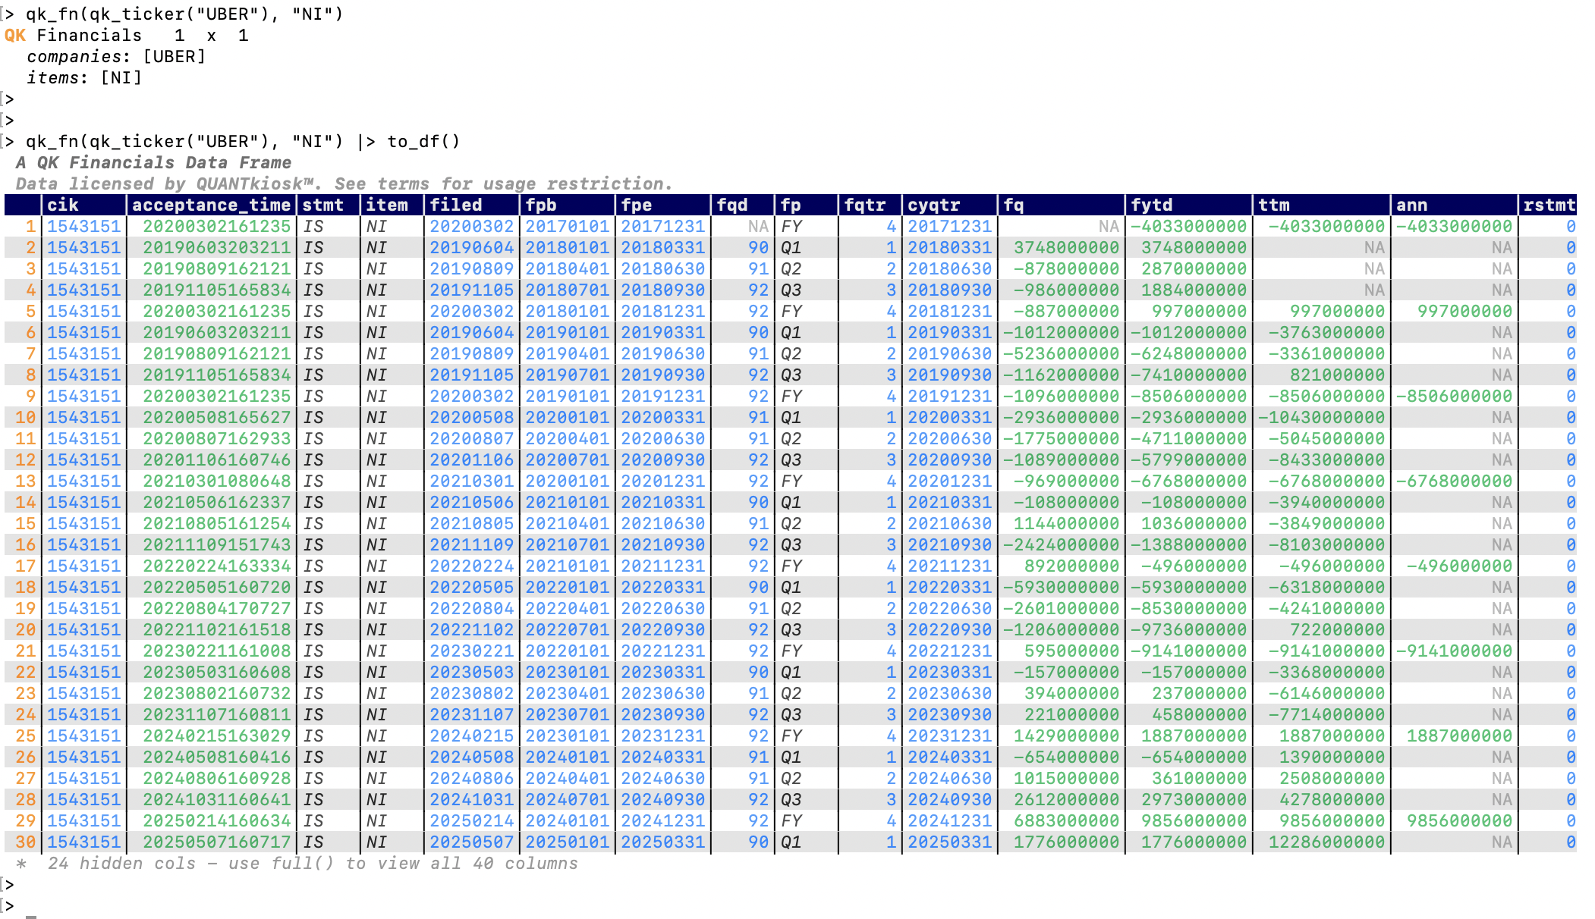The height and width of the screenshot is (919, 1595).
Task: Click fq value 3748000000 in row 2
Action: [1066, 247]
